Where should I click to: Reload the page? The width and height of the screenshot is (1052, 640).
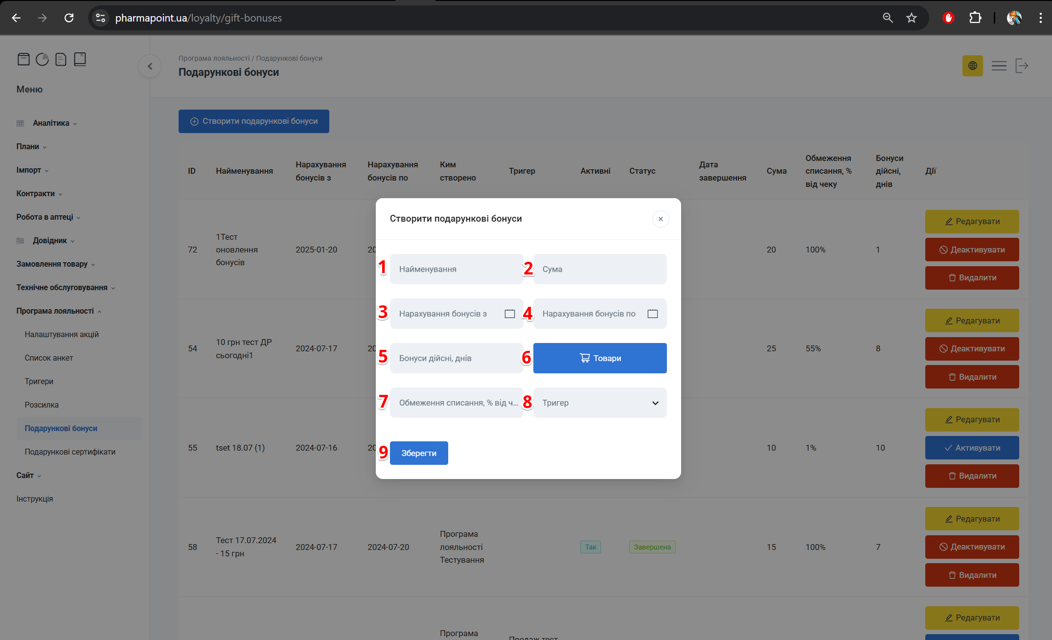pos(69,18)
